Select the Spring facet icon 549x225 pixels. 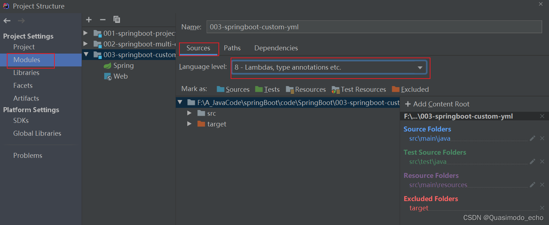click(x=107, y=66)
